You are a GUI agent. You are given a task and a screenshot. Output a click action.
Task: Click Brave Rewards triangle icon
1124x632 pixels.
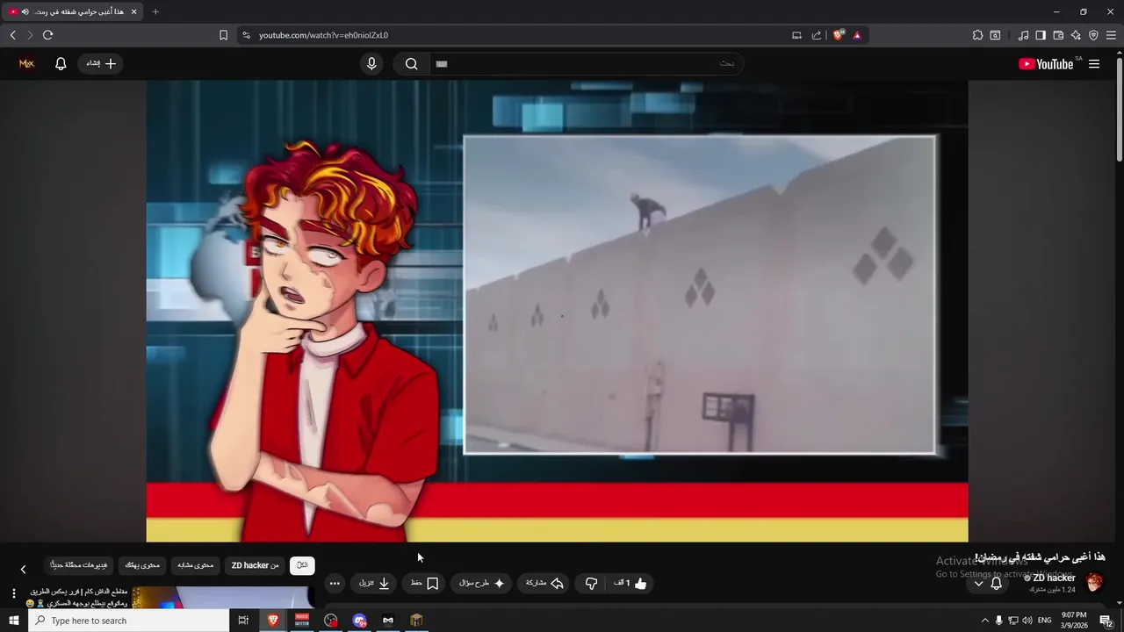857,35
